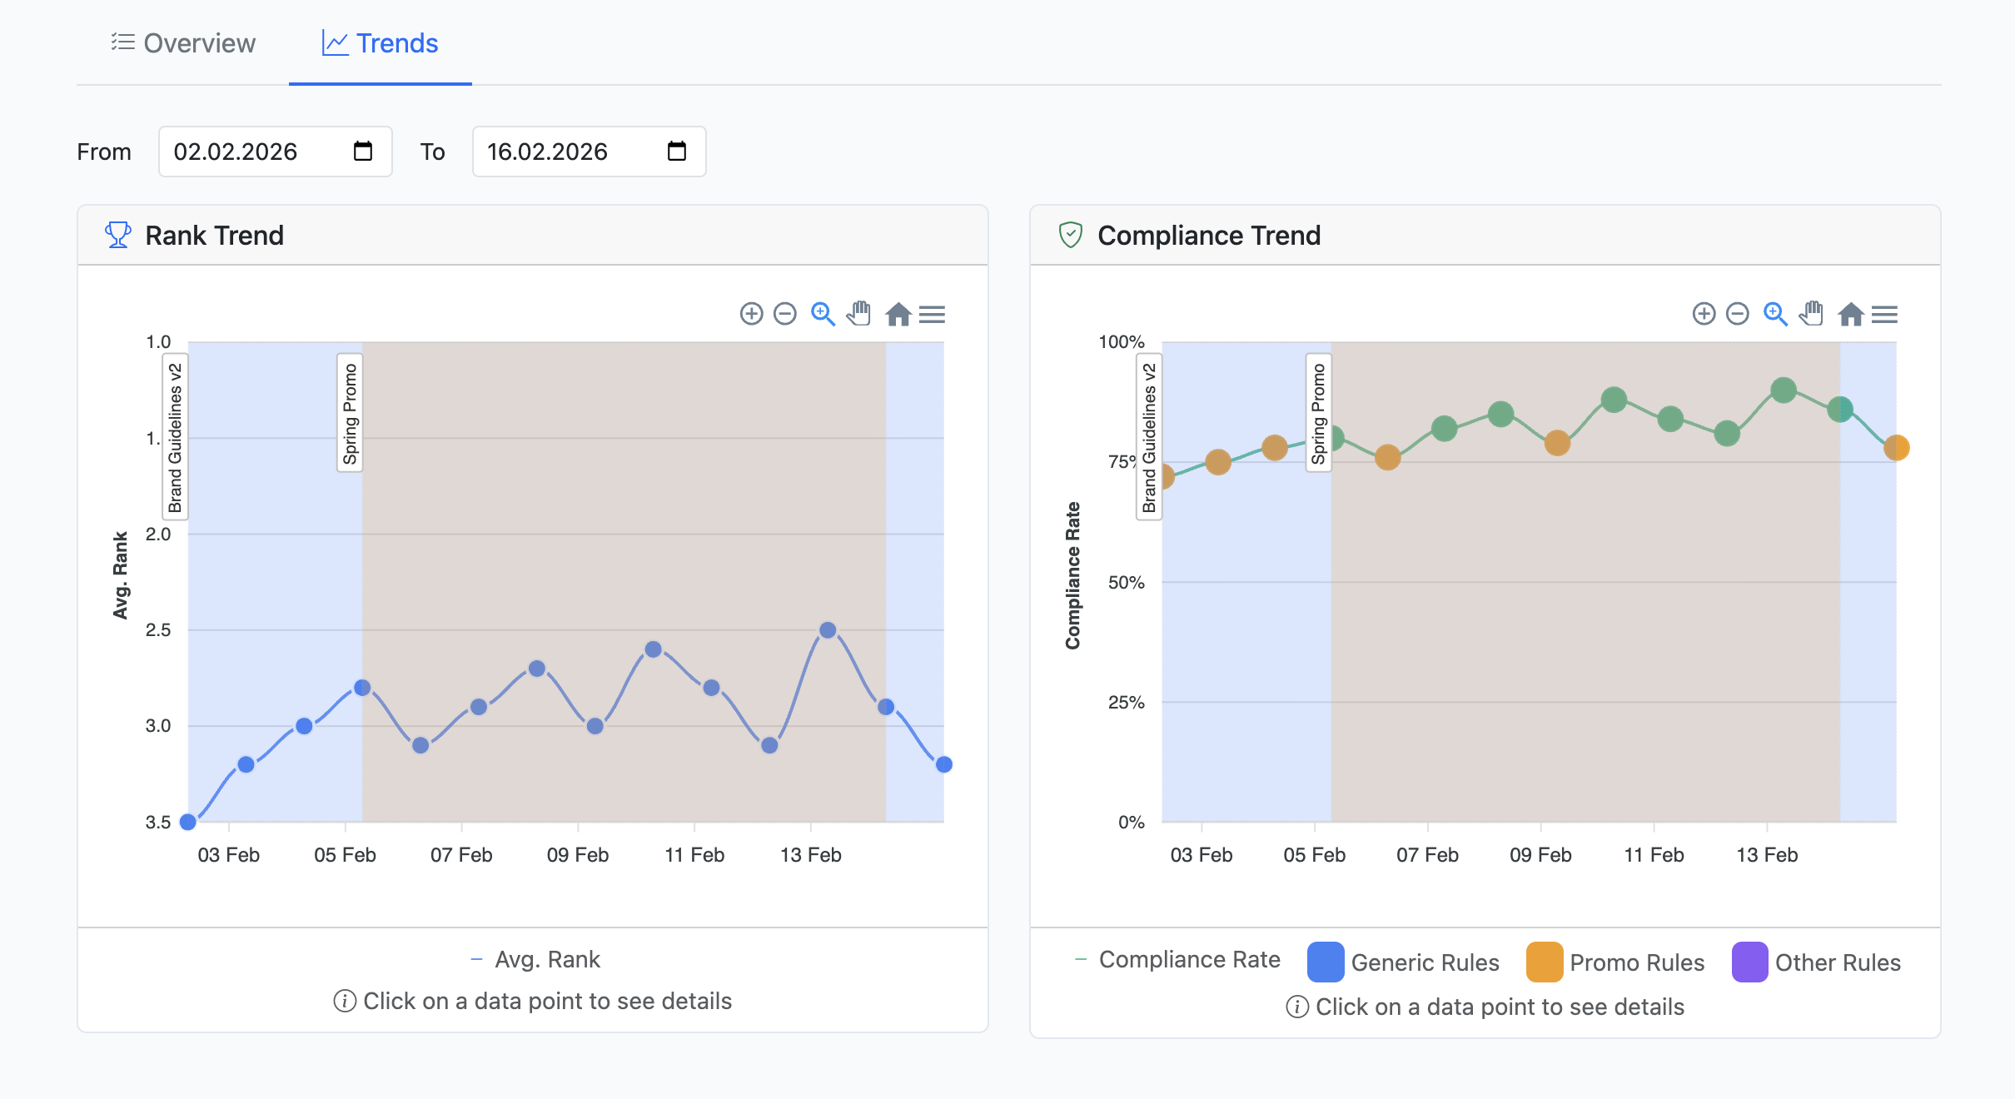Click zoom in on the Compliance Trend chart
Viewport: 2015px width, 1099px height.
click(1704, 315)
